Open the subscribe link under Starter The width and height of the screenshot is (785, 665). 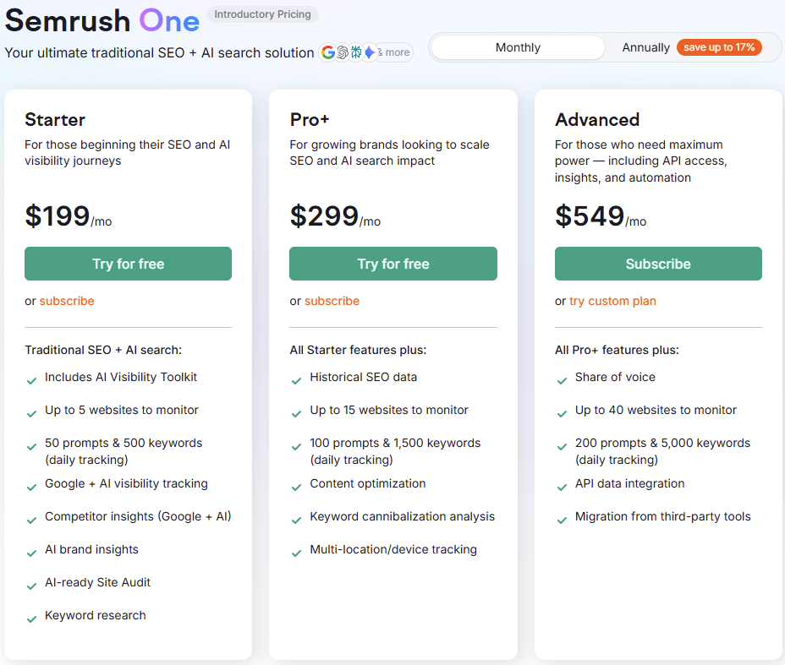[67, 301]
